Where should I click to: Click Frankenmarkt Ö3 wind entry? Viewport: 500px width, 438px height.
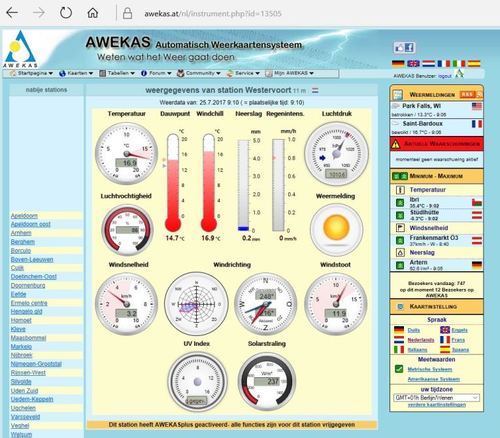click(x=436, y=240)
